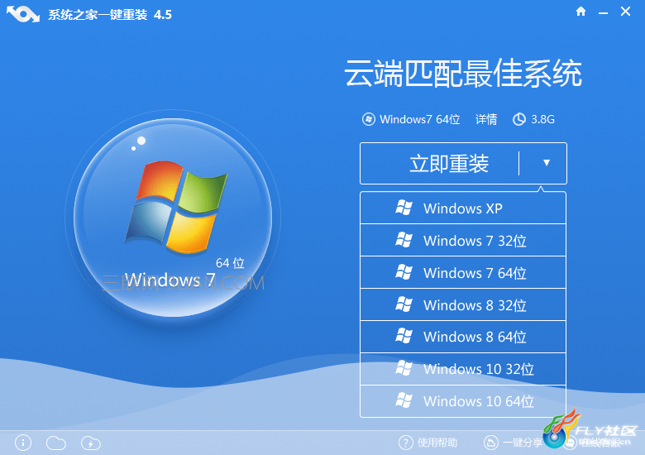Select Windows XP from the list
This screenshot has width=645, height=455.
point(463,208)
